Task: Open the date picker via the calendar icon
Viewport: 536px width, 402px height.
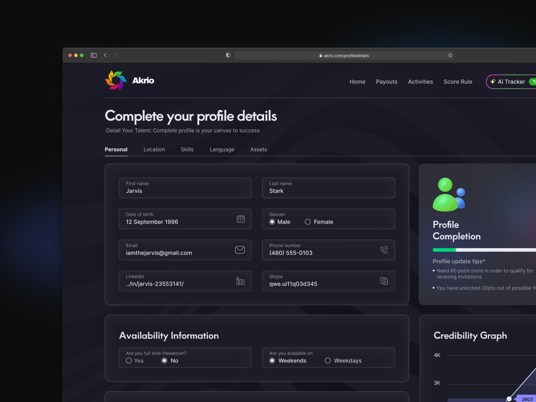Action: [x=241, y=219]
